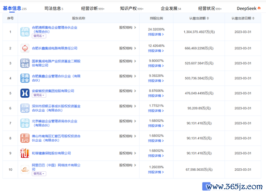Click the 汇碧五号 orange logo icon
Image resolution: width=266 pixels, height=194 pixels.
pos(25,138)
